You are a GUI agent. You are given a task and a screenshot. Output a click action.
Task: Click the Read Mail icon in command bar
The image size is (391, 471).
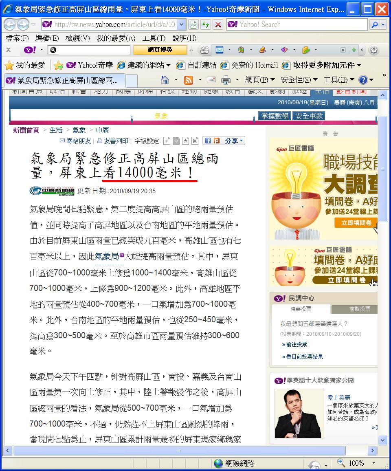click(211, 79)
